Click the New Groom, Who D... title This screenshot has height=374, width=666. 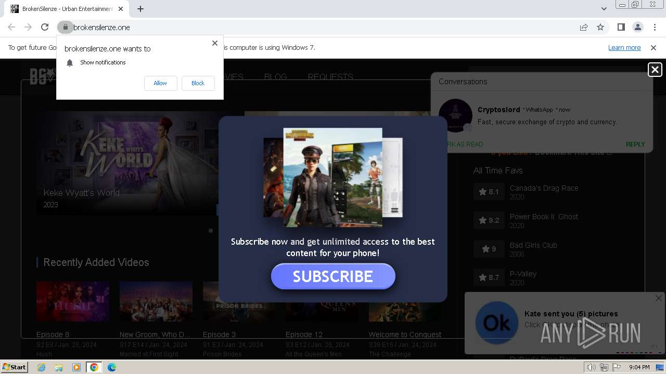click(x=155, y=335)
